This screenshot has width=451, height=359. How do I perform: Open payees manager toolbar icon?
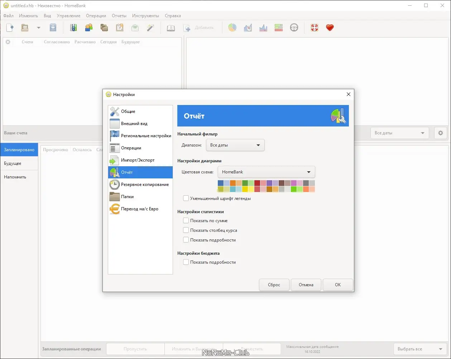89,28
